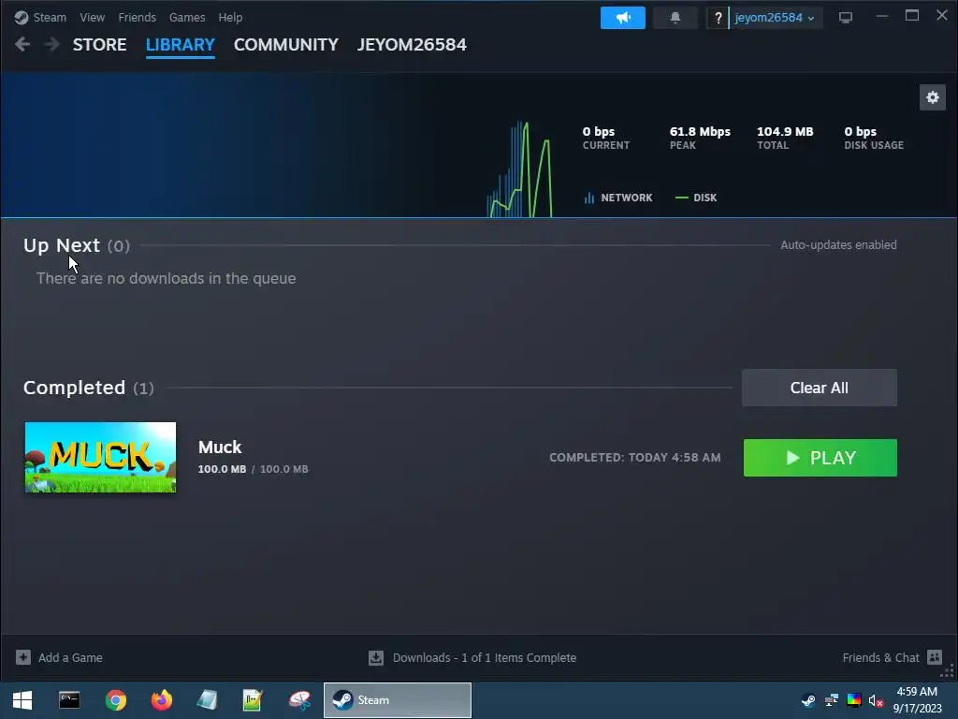
Task: Switch to the LIBRARY tab
Action: click(x=181, y=45)
